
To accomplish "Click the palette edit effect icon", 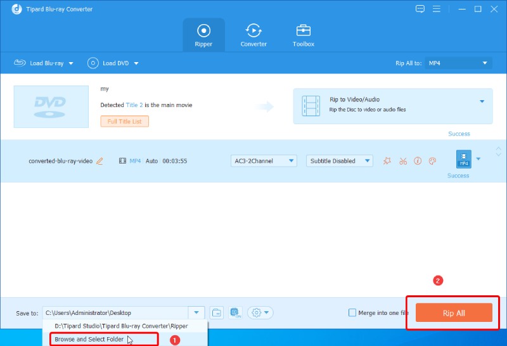I will (x=432, y=161).
